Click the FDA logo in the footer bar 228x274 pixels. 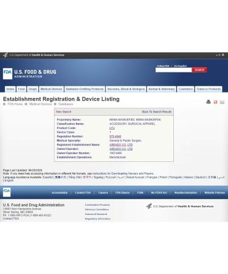pyautogui.click(x=7, y=192)
